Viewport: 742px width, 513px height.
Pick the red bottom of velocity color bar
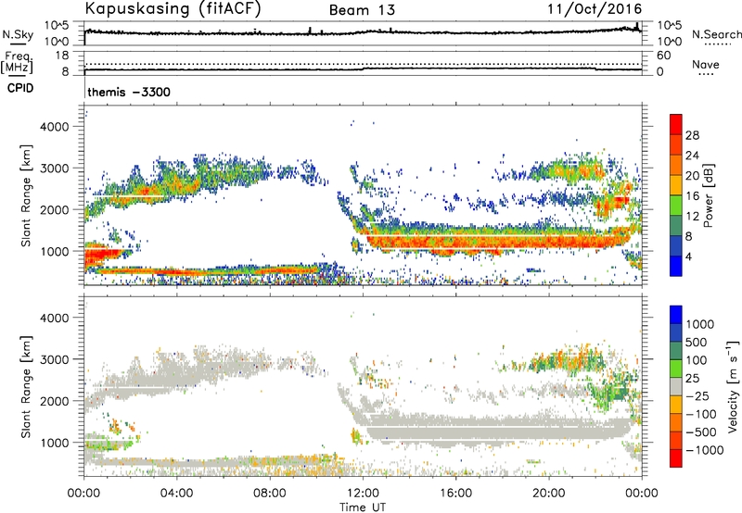click(676, 458)
